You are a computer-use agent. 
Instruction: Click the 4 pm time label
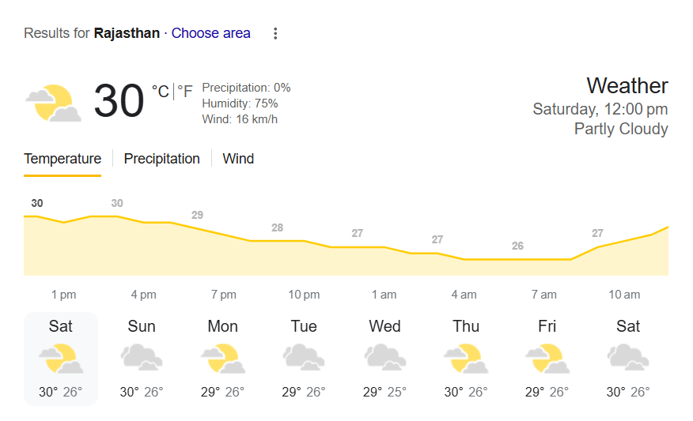click(x=143, y=295)
